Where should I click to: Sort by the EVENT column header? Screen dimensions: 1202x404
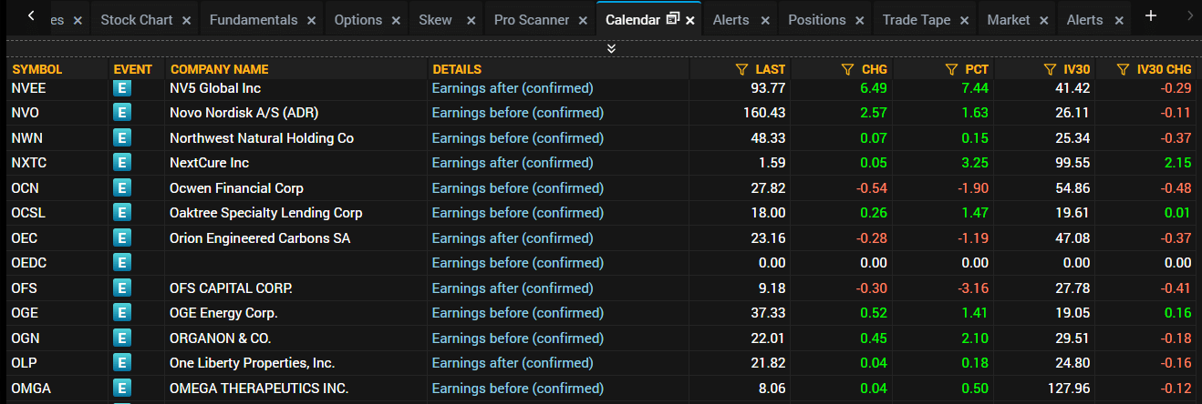[x=133, y=69]
